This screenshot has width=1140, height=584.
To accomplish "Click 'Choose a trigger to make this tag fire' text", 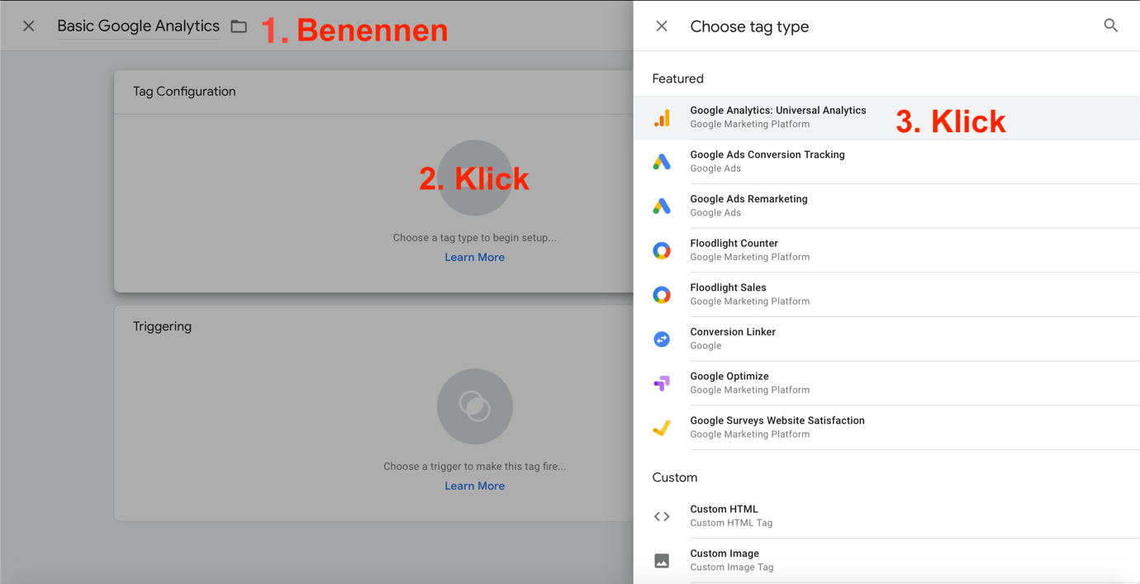I will [x=474, y=467].
